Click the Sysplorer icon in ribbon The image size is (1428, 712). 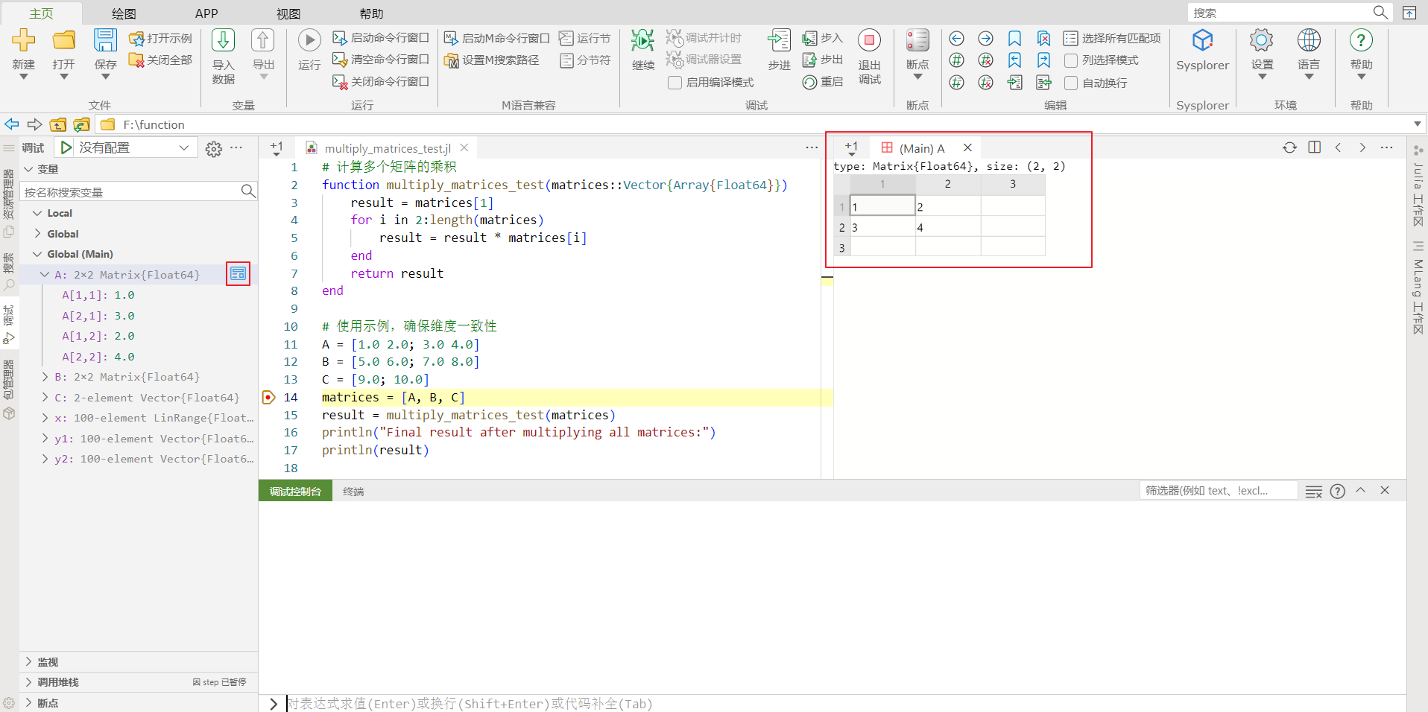(1202, 40)
